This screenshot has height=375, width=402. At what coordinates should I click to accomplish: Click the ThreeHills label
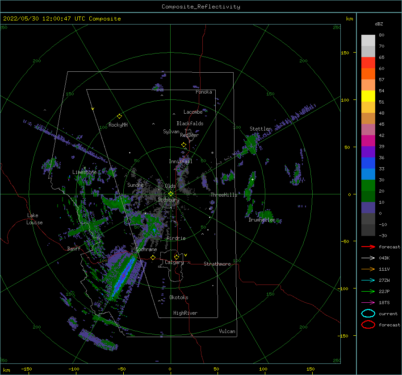pyautogui.click(x=224, y=195)
